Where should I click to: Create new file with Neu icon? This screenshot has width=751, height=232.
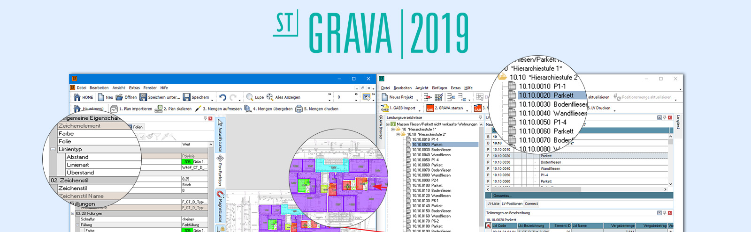(101, 97)
